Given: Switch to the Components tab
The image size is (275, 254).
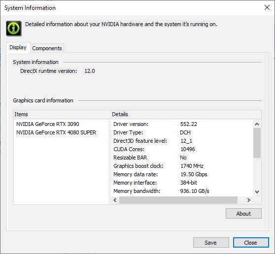Looking at the screenshot, I should 47,48.
